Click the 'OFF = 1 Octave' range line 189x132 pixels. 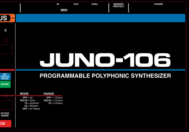pyautogui.click(x=54, y=98)
